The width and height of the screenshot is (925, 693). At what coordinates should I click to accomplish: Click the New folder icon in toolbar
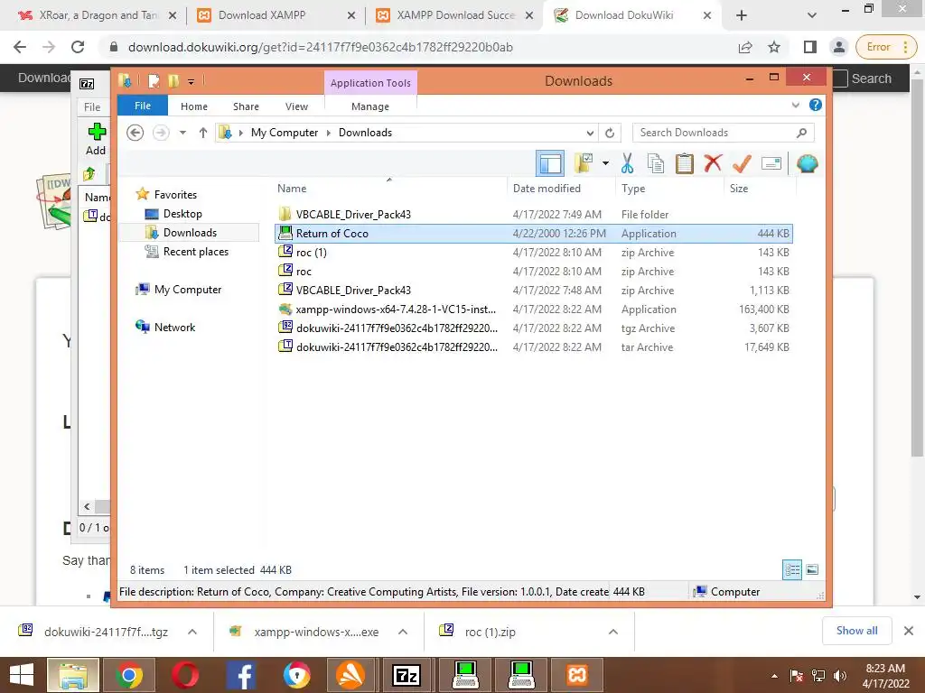click(x=584, y=163)
